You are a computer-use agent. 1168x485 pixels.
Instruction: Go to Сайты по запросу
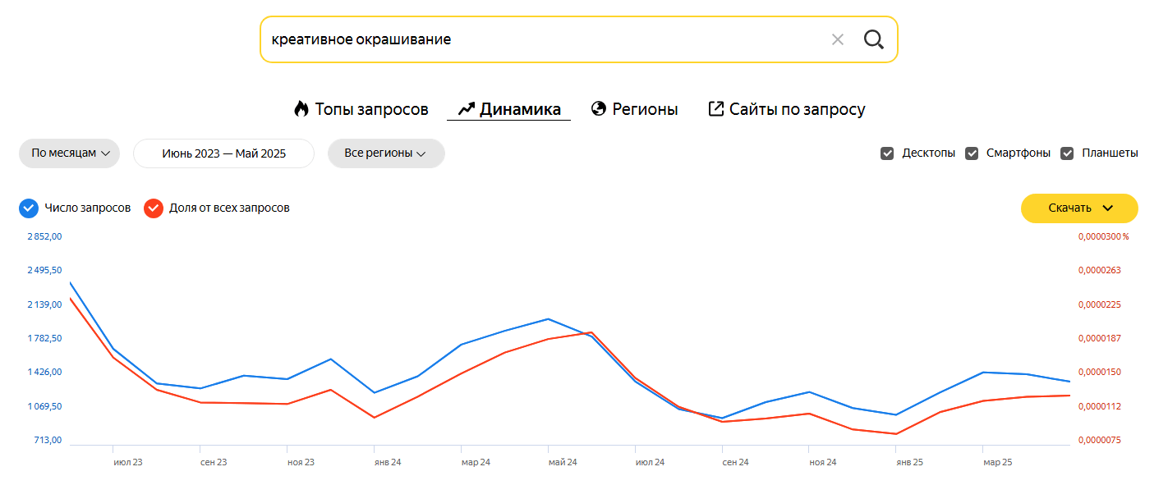tap(797, 109)
